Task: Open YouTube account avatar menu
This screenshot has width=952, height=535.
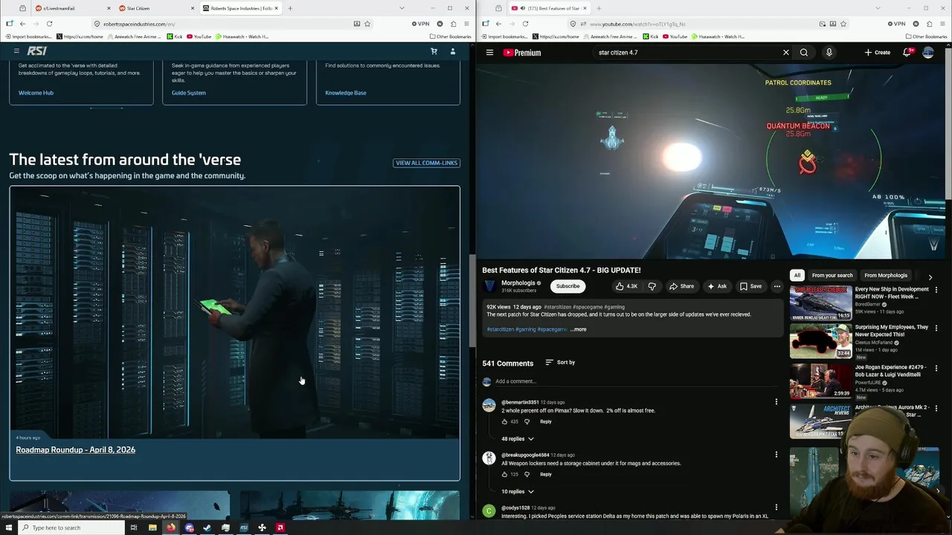Action: [928, 53]
